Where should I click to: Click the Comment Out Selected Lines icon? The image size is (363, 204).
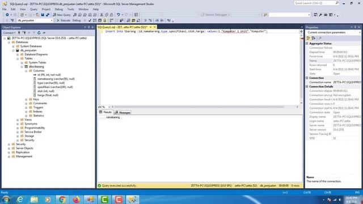[x=145, y=20]
